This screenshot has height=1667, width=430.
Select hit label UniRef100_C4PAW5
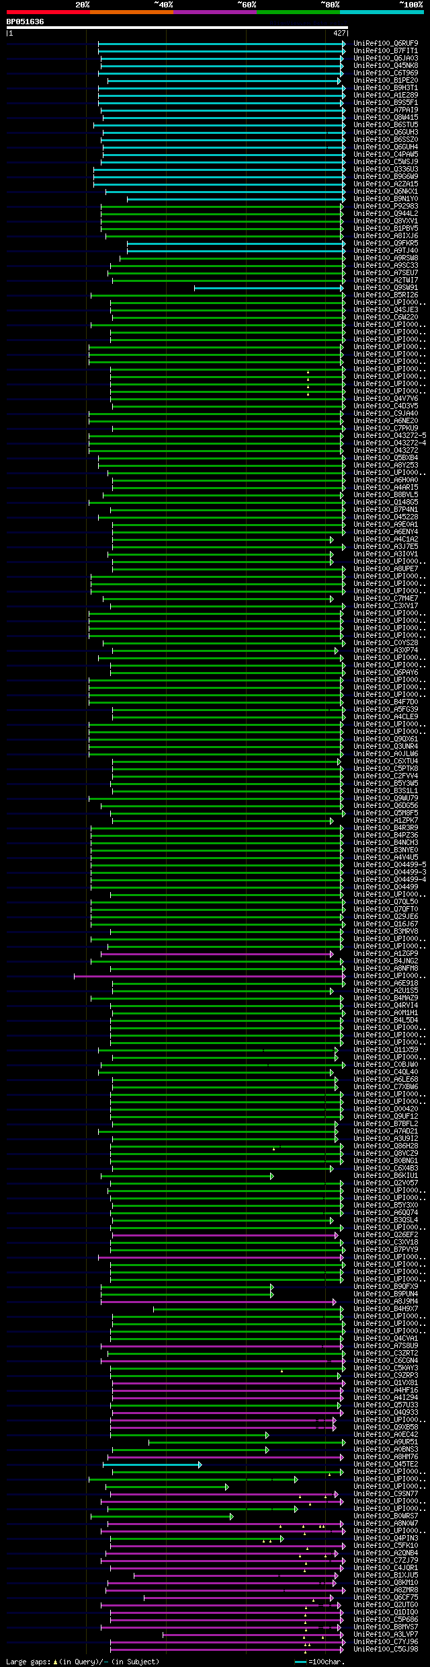(x=386, y=154)
